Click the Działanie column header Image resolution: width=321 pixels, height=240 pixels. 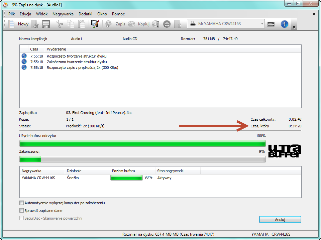click(x=88, y=171)
